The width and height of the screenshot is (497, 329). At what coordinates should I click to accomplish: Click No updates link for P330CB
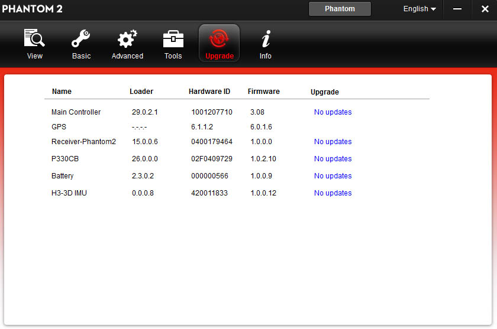click(333, 158)
